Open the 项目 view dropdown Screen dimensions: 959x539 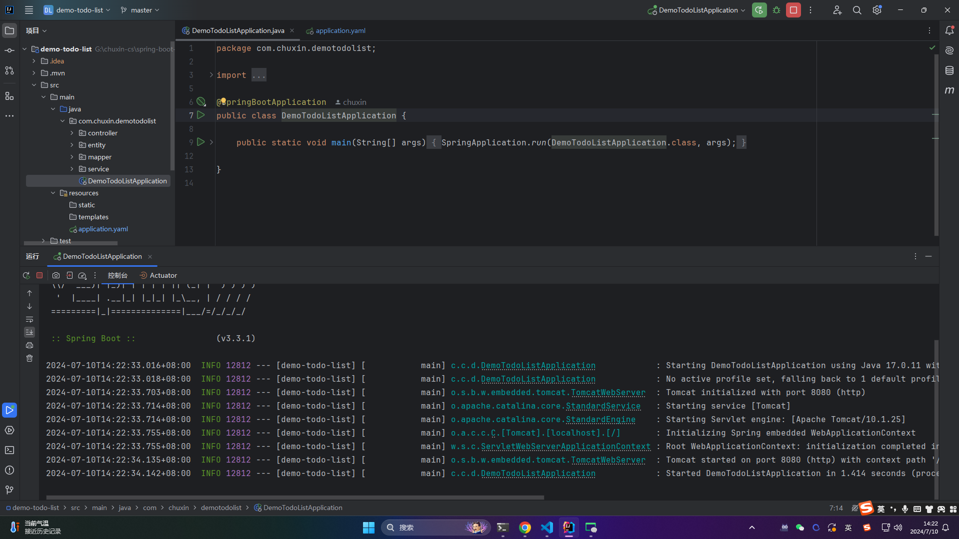tap(36, 30)
